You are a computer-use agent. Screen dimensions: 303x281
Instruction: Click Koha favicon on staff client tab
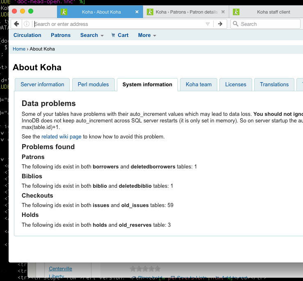pyautogui.click(x=237, y=12)
